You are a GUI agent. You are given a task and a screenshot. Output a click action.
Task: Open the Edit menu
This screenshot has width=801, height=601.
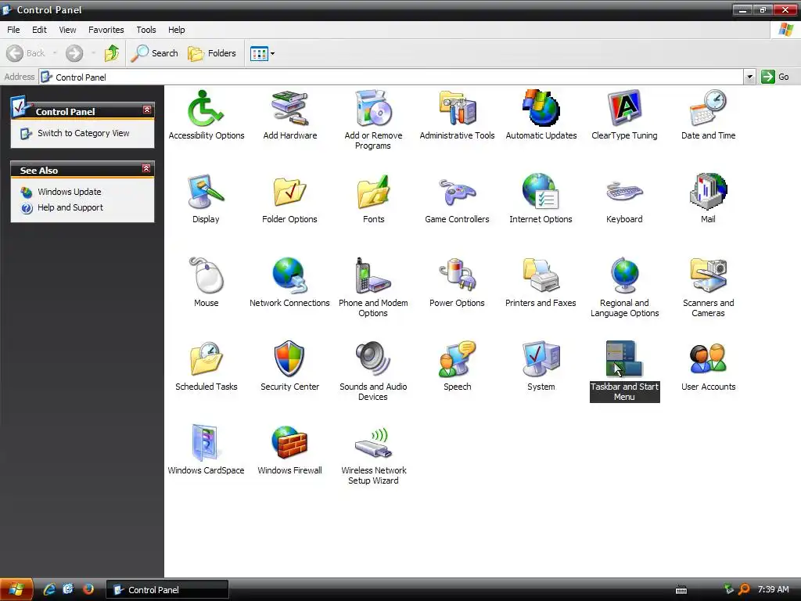[x=39, y=30]
